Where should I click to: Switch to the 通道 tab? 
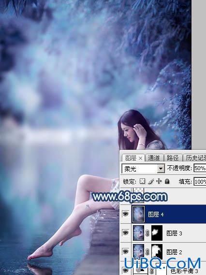pos(154,158)
